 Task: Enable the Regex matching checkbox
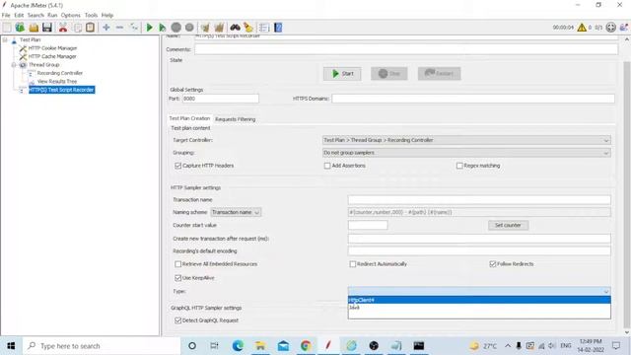459,166
